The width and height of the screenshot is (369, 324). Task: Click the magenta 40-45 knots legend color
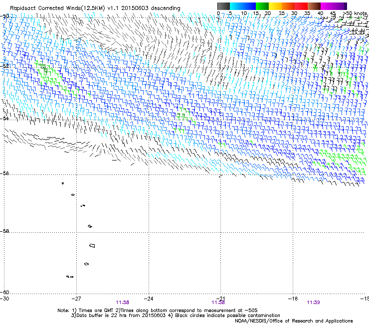327,6
